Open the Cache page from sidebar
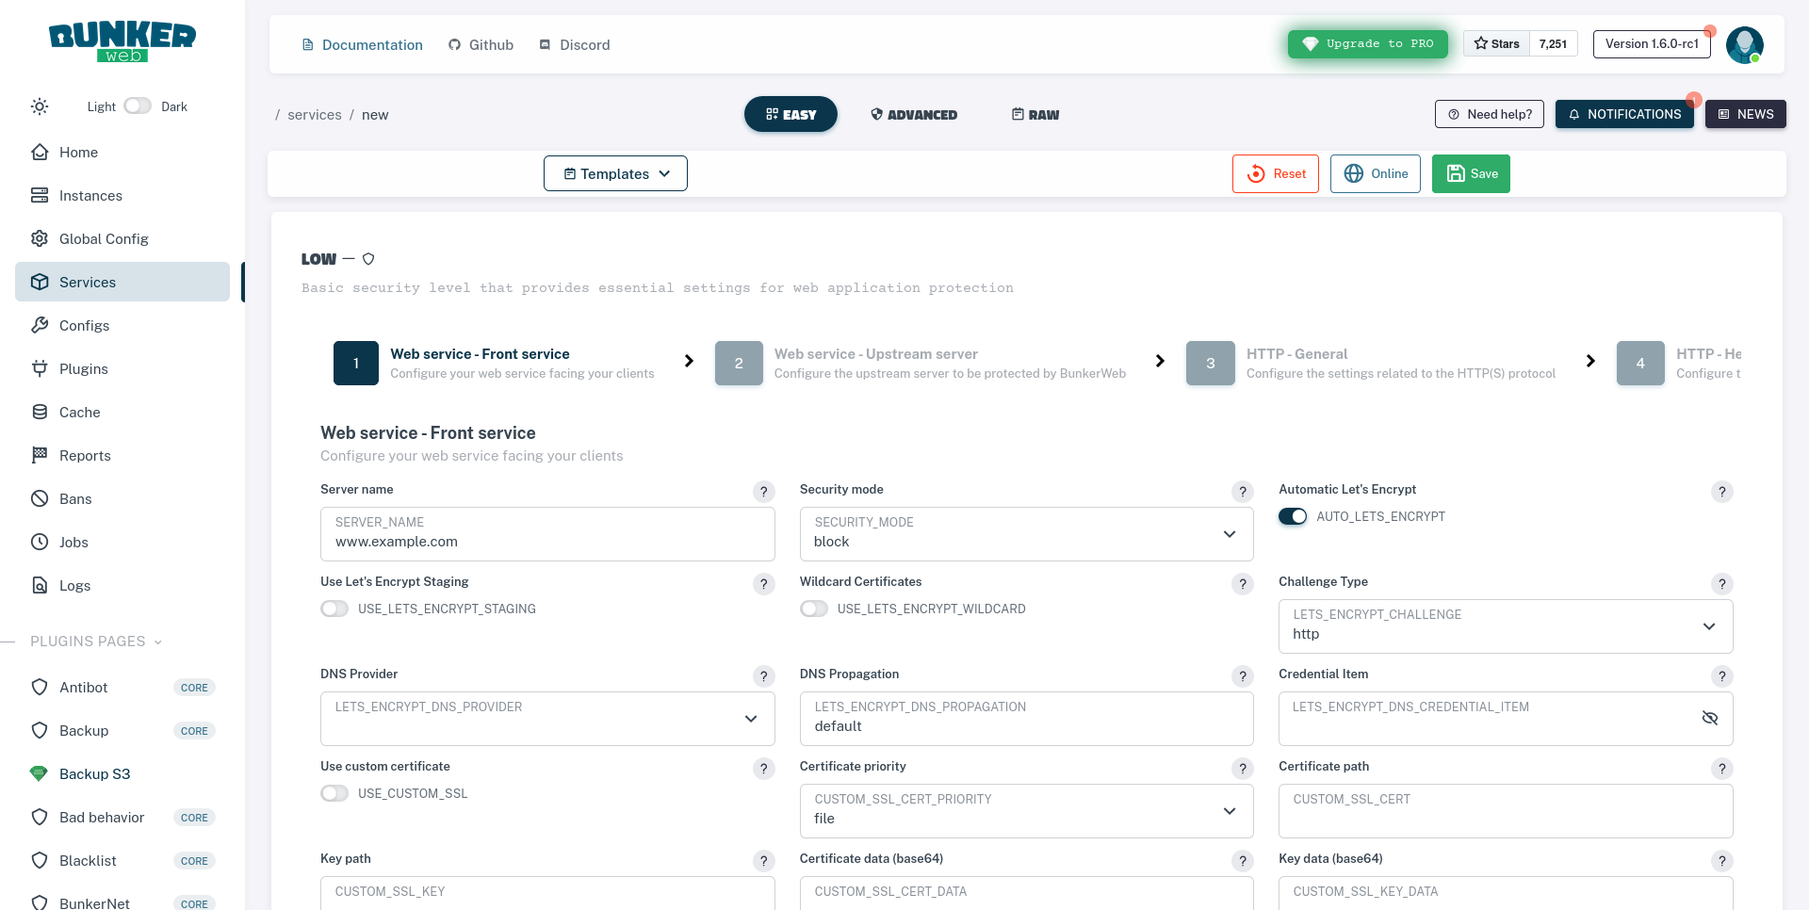Image resolution: width=1809 pixels, height=910 pixels. (78, 412)
